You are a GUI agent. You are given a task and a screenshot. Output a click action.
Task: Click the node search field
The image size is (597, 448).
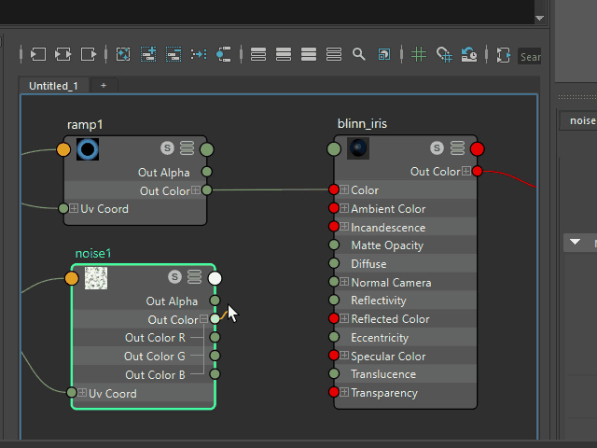point(531,56)
